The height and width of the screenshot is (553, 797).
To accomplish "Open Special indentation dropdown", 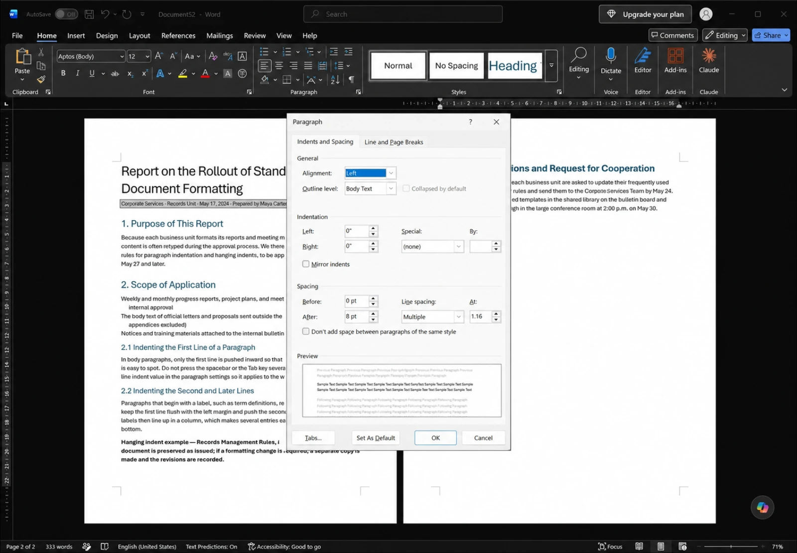I will click(458, 247).
